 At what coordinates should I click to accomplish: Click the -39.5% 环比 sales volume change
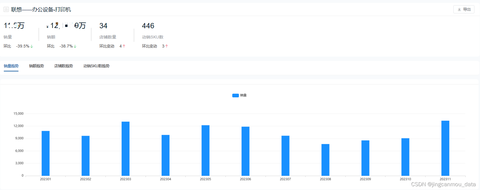point(23,46)
